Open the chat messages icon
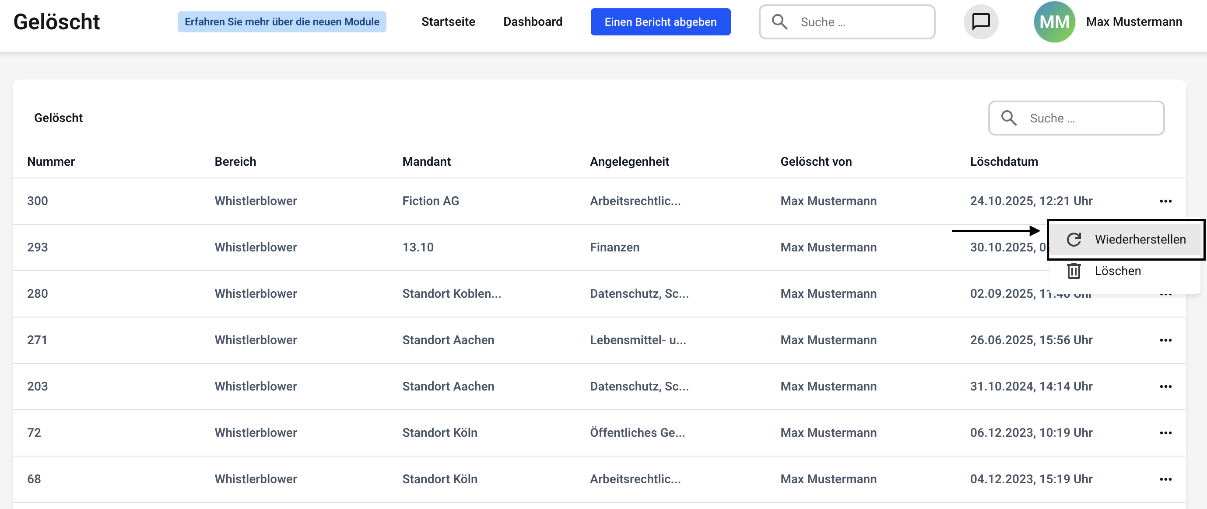The image size is (1207, 509). point(980,21)
